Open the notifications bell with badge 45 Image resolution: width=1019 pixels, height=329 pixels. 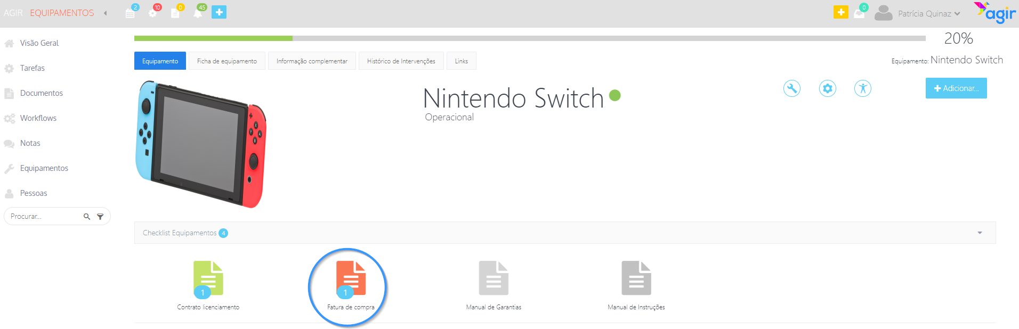[198, 12]
